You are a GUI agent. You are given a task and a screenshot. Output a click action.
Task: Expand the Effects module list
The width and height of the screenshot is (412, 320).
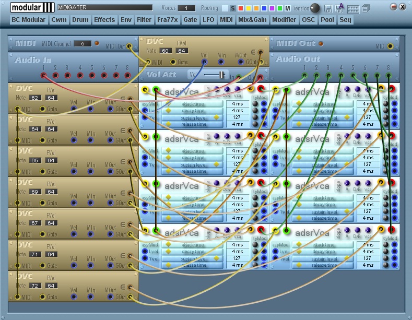point(104,20)
